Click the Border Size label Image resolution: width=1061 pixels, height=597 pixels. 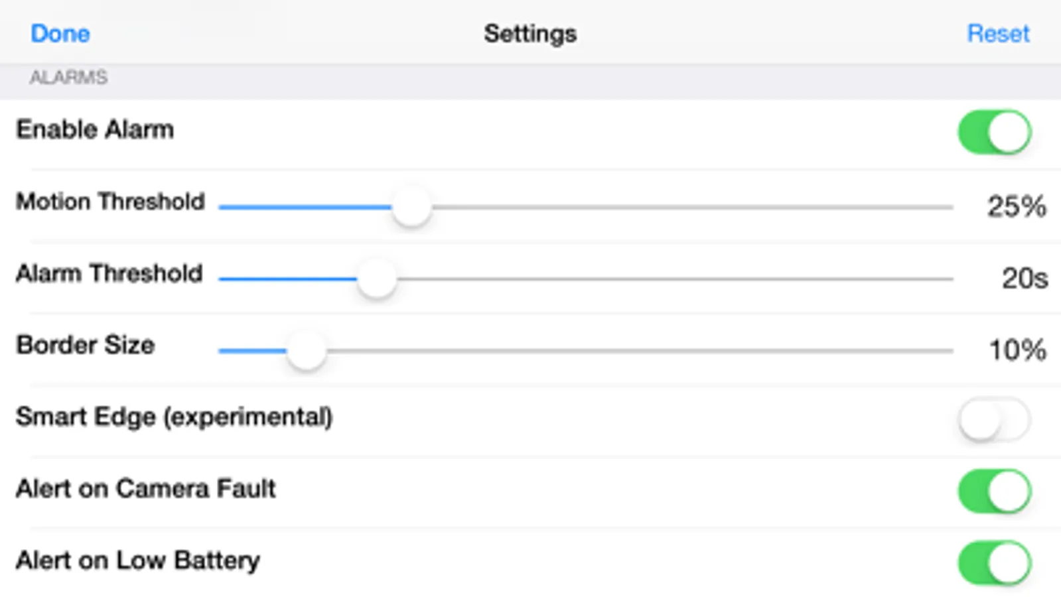[x=85, y=345]
